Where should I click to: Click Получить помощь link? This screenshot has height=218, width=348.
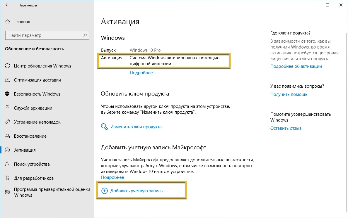tap(289, 94)
